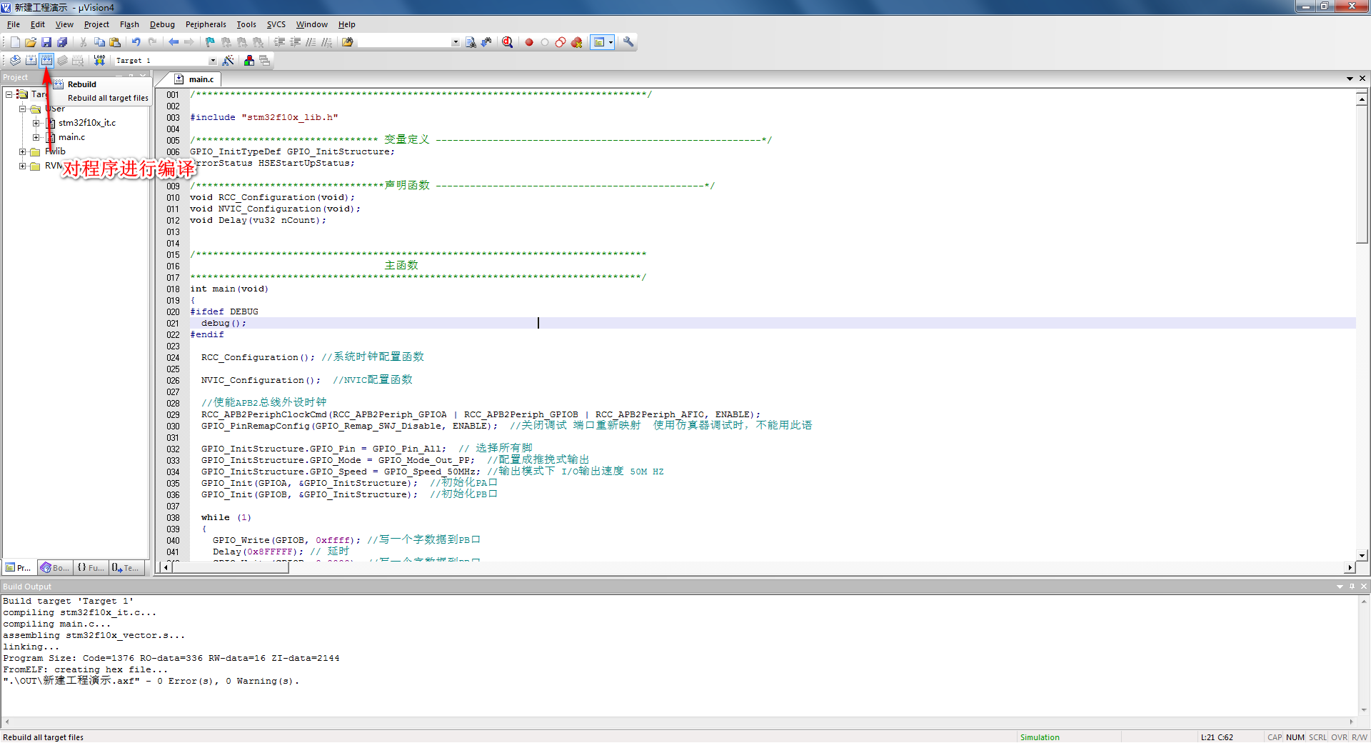Expand the RVMDK folder node
Screen dimensions: 1371x743
(x=22, y=166)
